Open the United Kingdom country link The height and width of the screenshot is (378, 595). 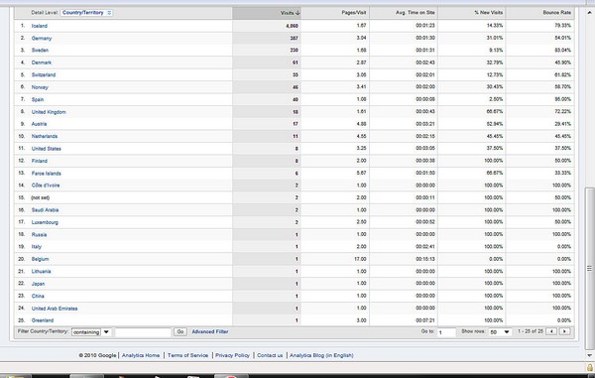coord(49,112)
